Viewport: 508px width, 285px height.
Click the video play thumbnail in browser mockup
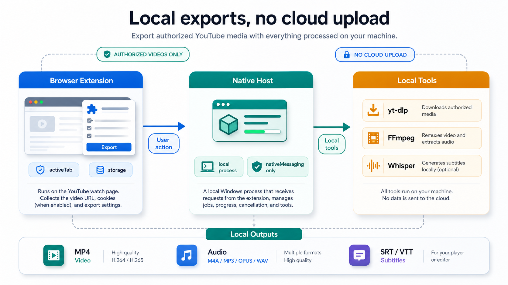coord(42,124)
